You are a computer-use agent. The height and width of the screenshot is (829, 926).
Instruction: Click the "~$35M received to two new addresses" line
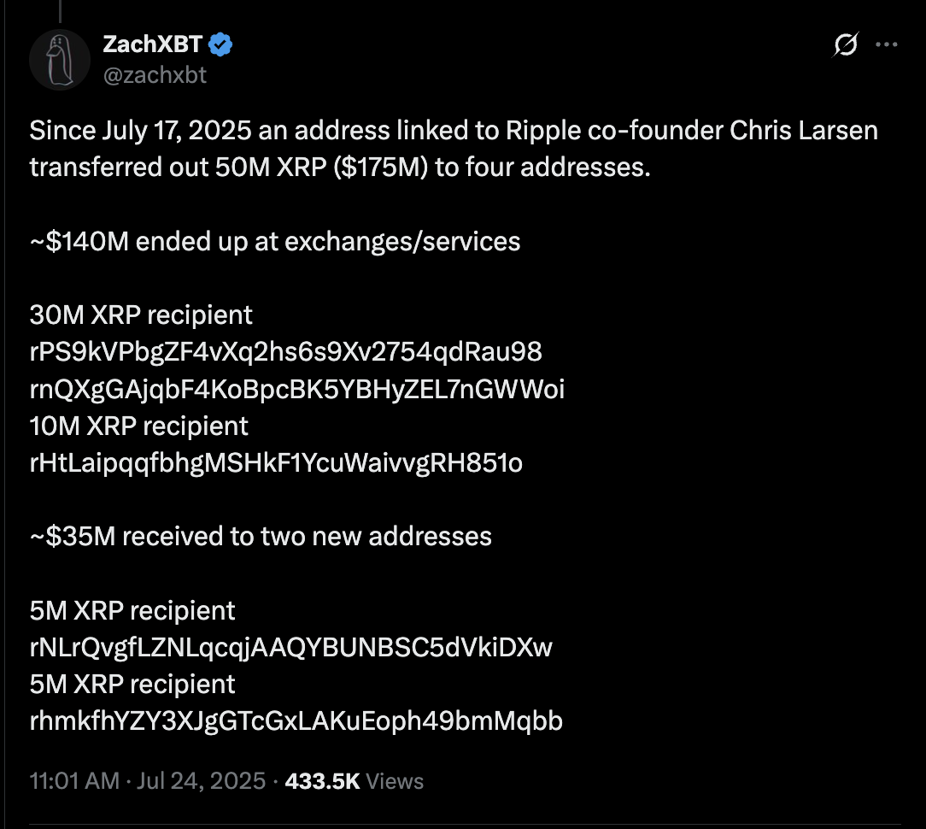coord(261,536)
